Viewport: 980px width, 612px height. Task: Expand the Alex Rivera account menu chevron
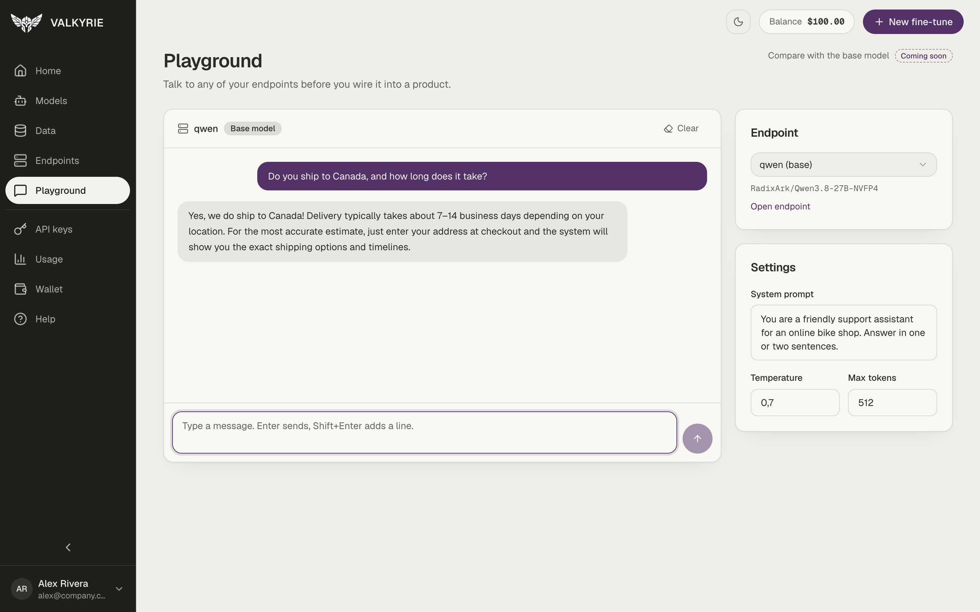pos(119,589)
